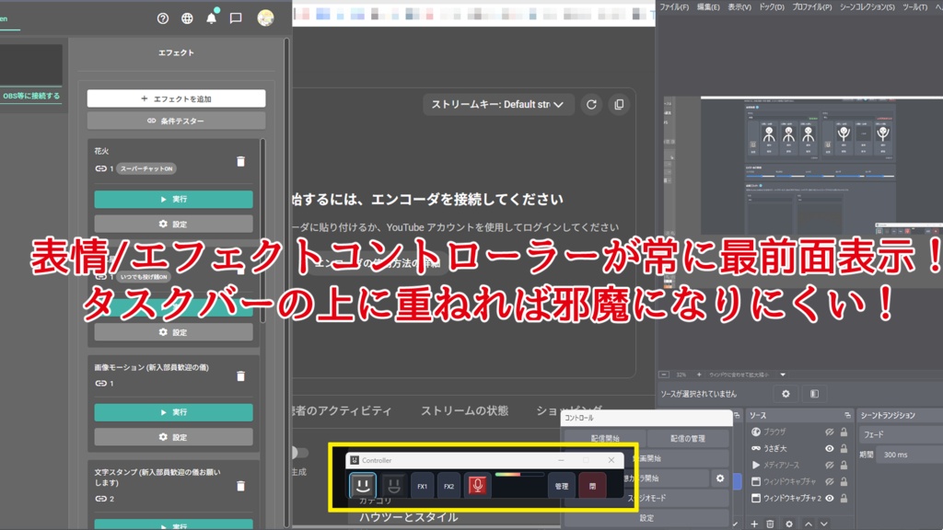Select the smiling face expression in Controller

[x=363, y=486]
